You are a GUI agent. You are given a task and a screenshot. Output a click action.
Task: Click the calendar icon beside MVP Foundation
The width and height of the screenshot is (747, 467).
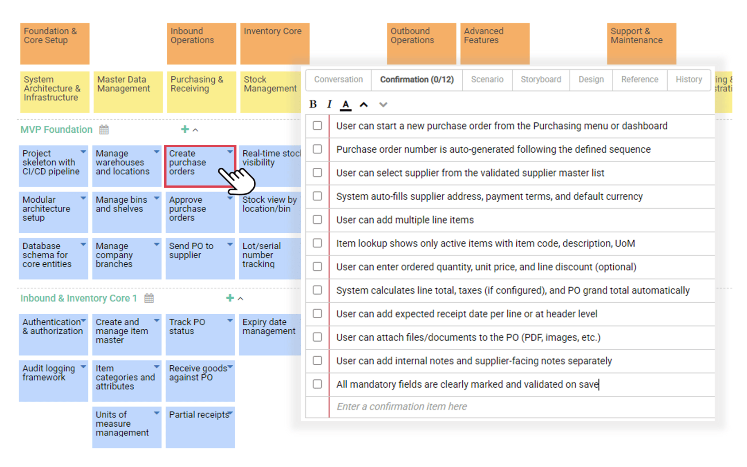point(104,129)
